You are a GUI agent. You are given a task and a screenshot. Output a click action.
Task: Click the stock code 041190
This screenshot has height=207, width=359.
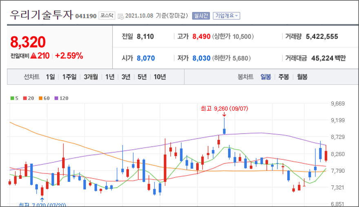(x=86, y=16)
